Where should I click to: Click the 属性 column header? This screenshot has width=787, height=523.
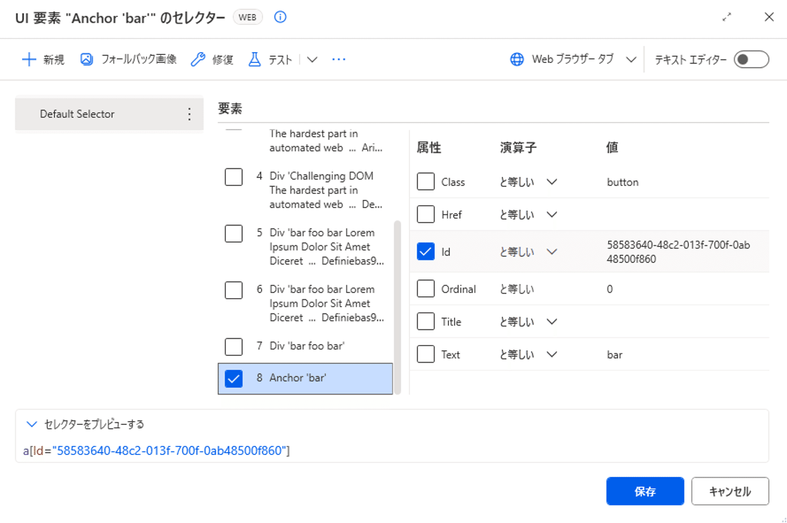point(429,148)
